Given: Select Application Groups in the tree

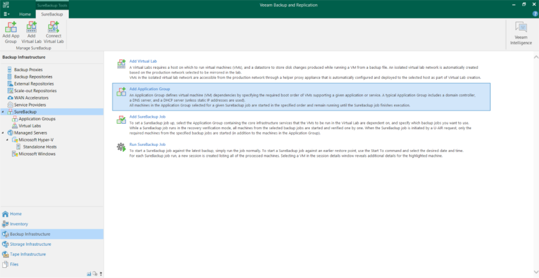Looking at the screenshot, I should [x=37, y=119].
